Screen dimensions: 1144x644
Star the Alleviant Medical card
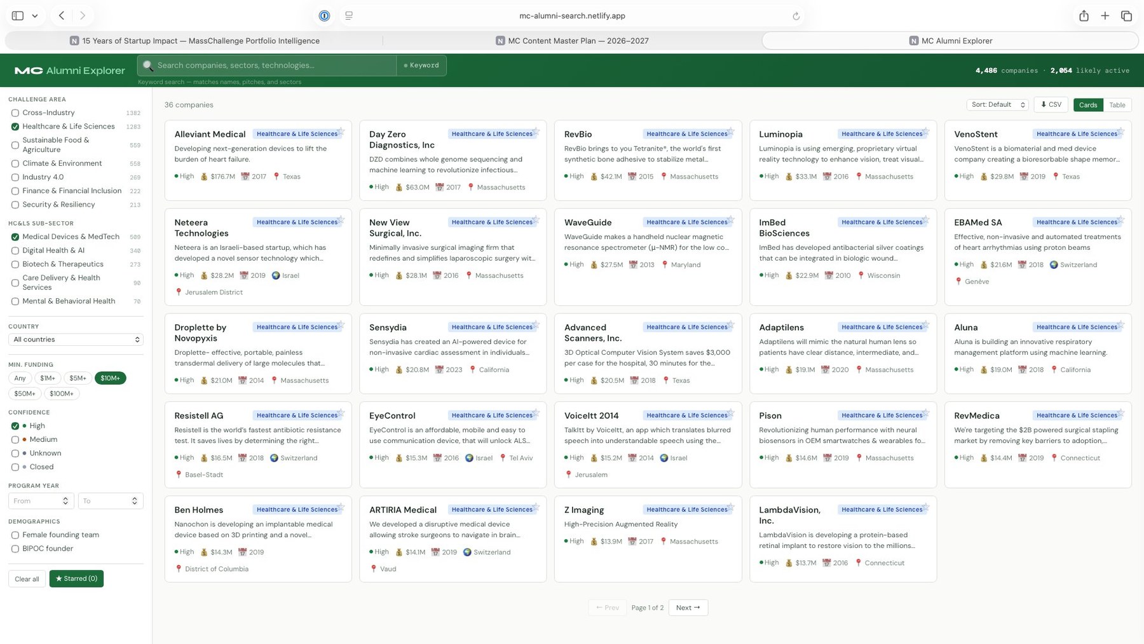tap(341, 132)
